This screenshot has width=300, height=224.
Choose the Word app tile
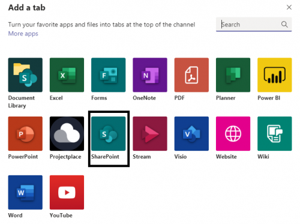[x=25, y=192]
